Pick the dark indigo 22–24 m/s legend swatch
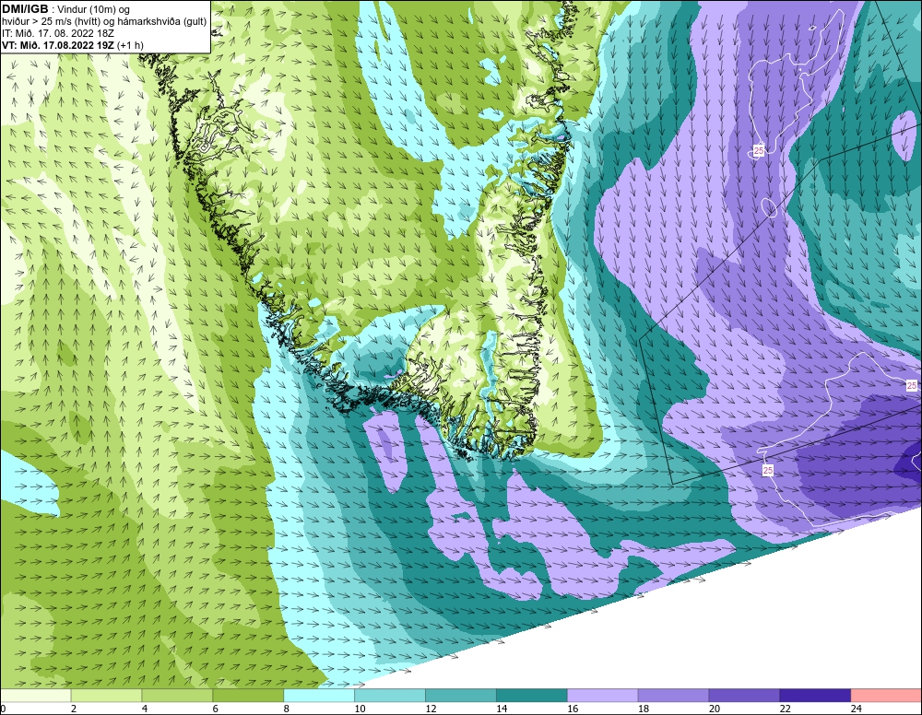The image size is (922, 715). pos(816,696)
